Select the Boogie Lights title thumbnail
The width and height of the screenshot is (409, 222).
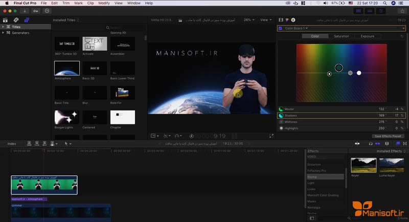[67, 117]
